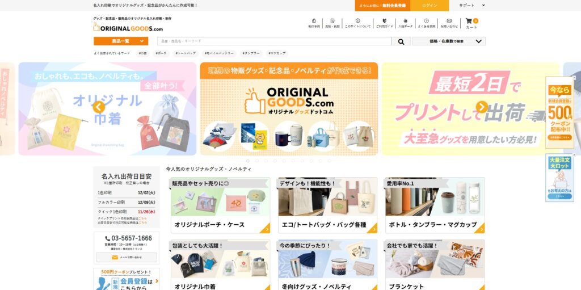581x290 pixels.
Task: Open the よくある質問 FAQ icon
Action: [x=427, y=23]
